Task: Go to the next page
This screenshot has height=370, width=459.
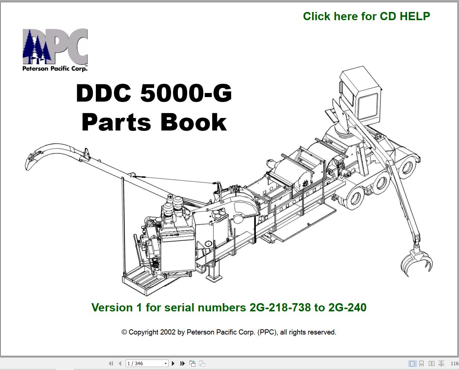Action: [x=173, y=363]
